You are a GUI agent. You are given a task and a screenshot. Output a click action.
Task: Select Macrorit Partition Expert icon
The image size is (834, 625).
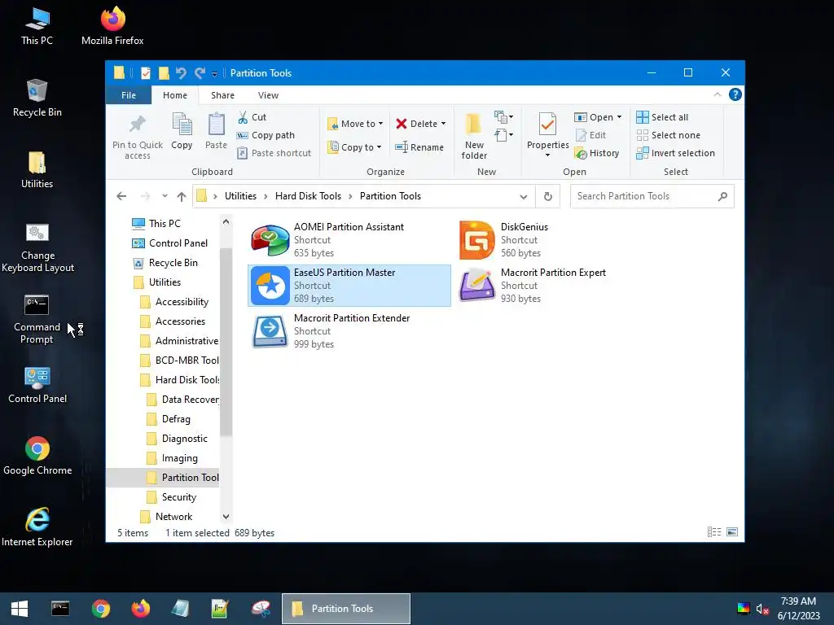pos(476,286)
